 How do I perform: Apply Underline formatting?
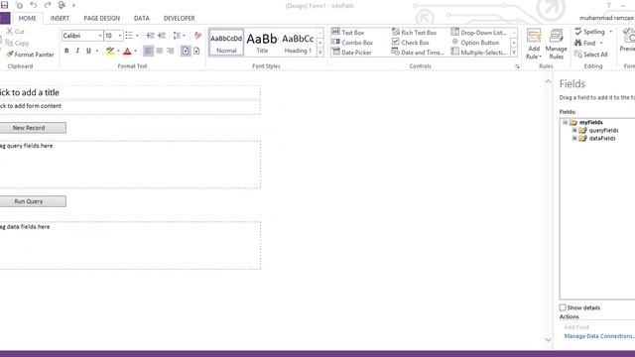(88, 51)
